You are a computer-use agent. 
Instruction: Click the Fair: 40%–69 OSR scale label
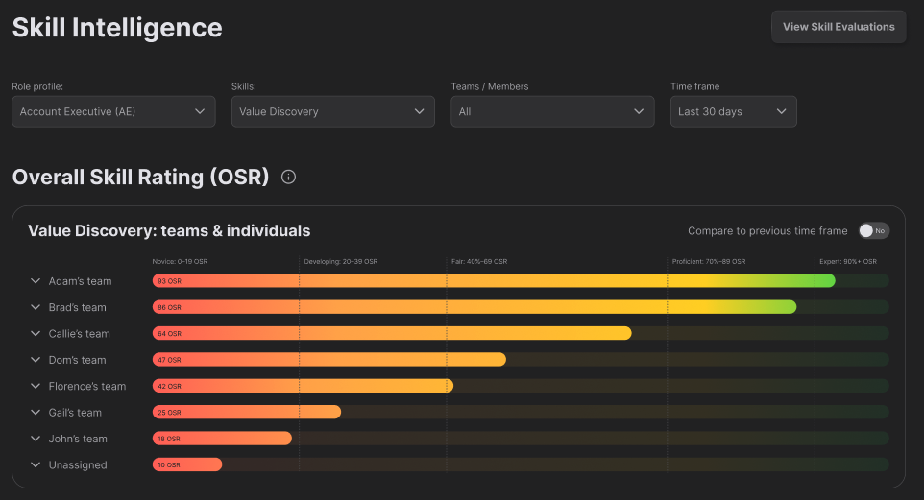(x=479, y=261)
